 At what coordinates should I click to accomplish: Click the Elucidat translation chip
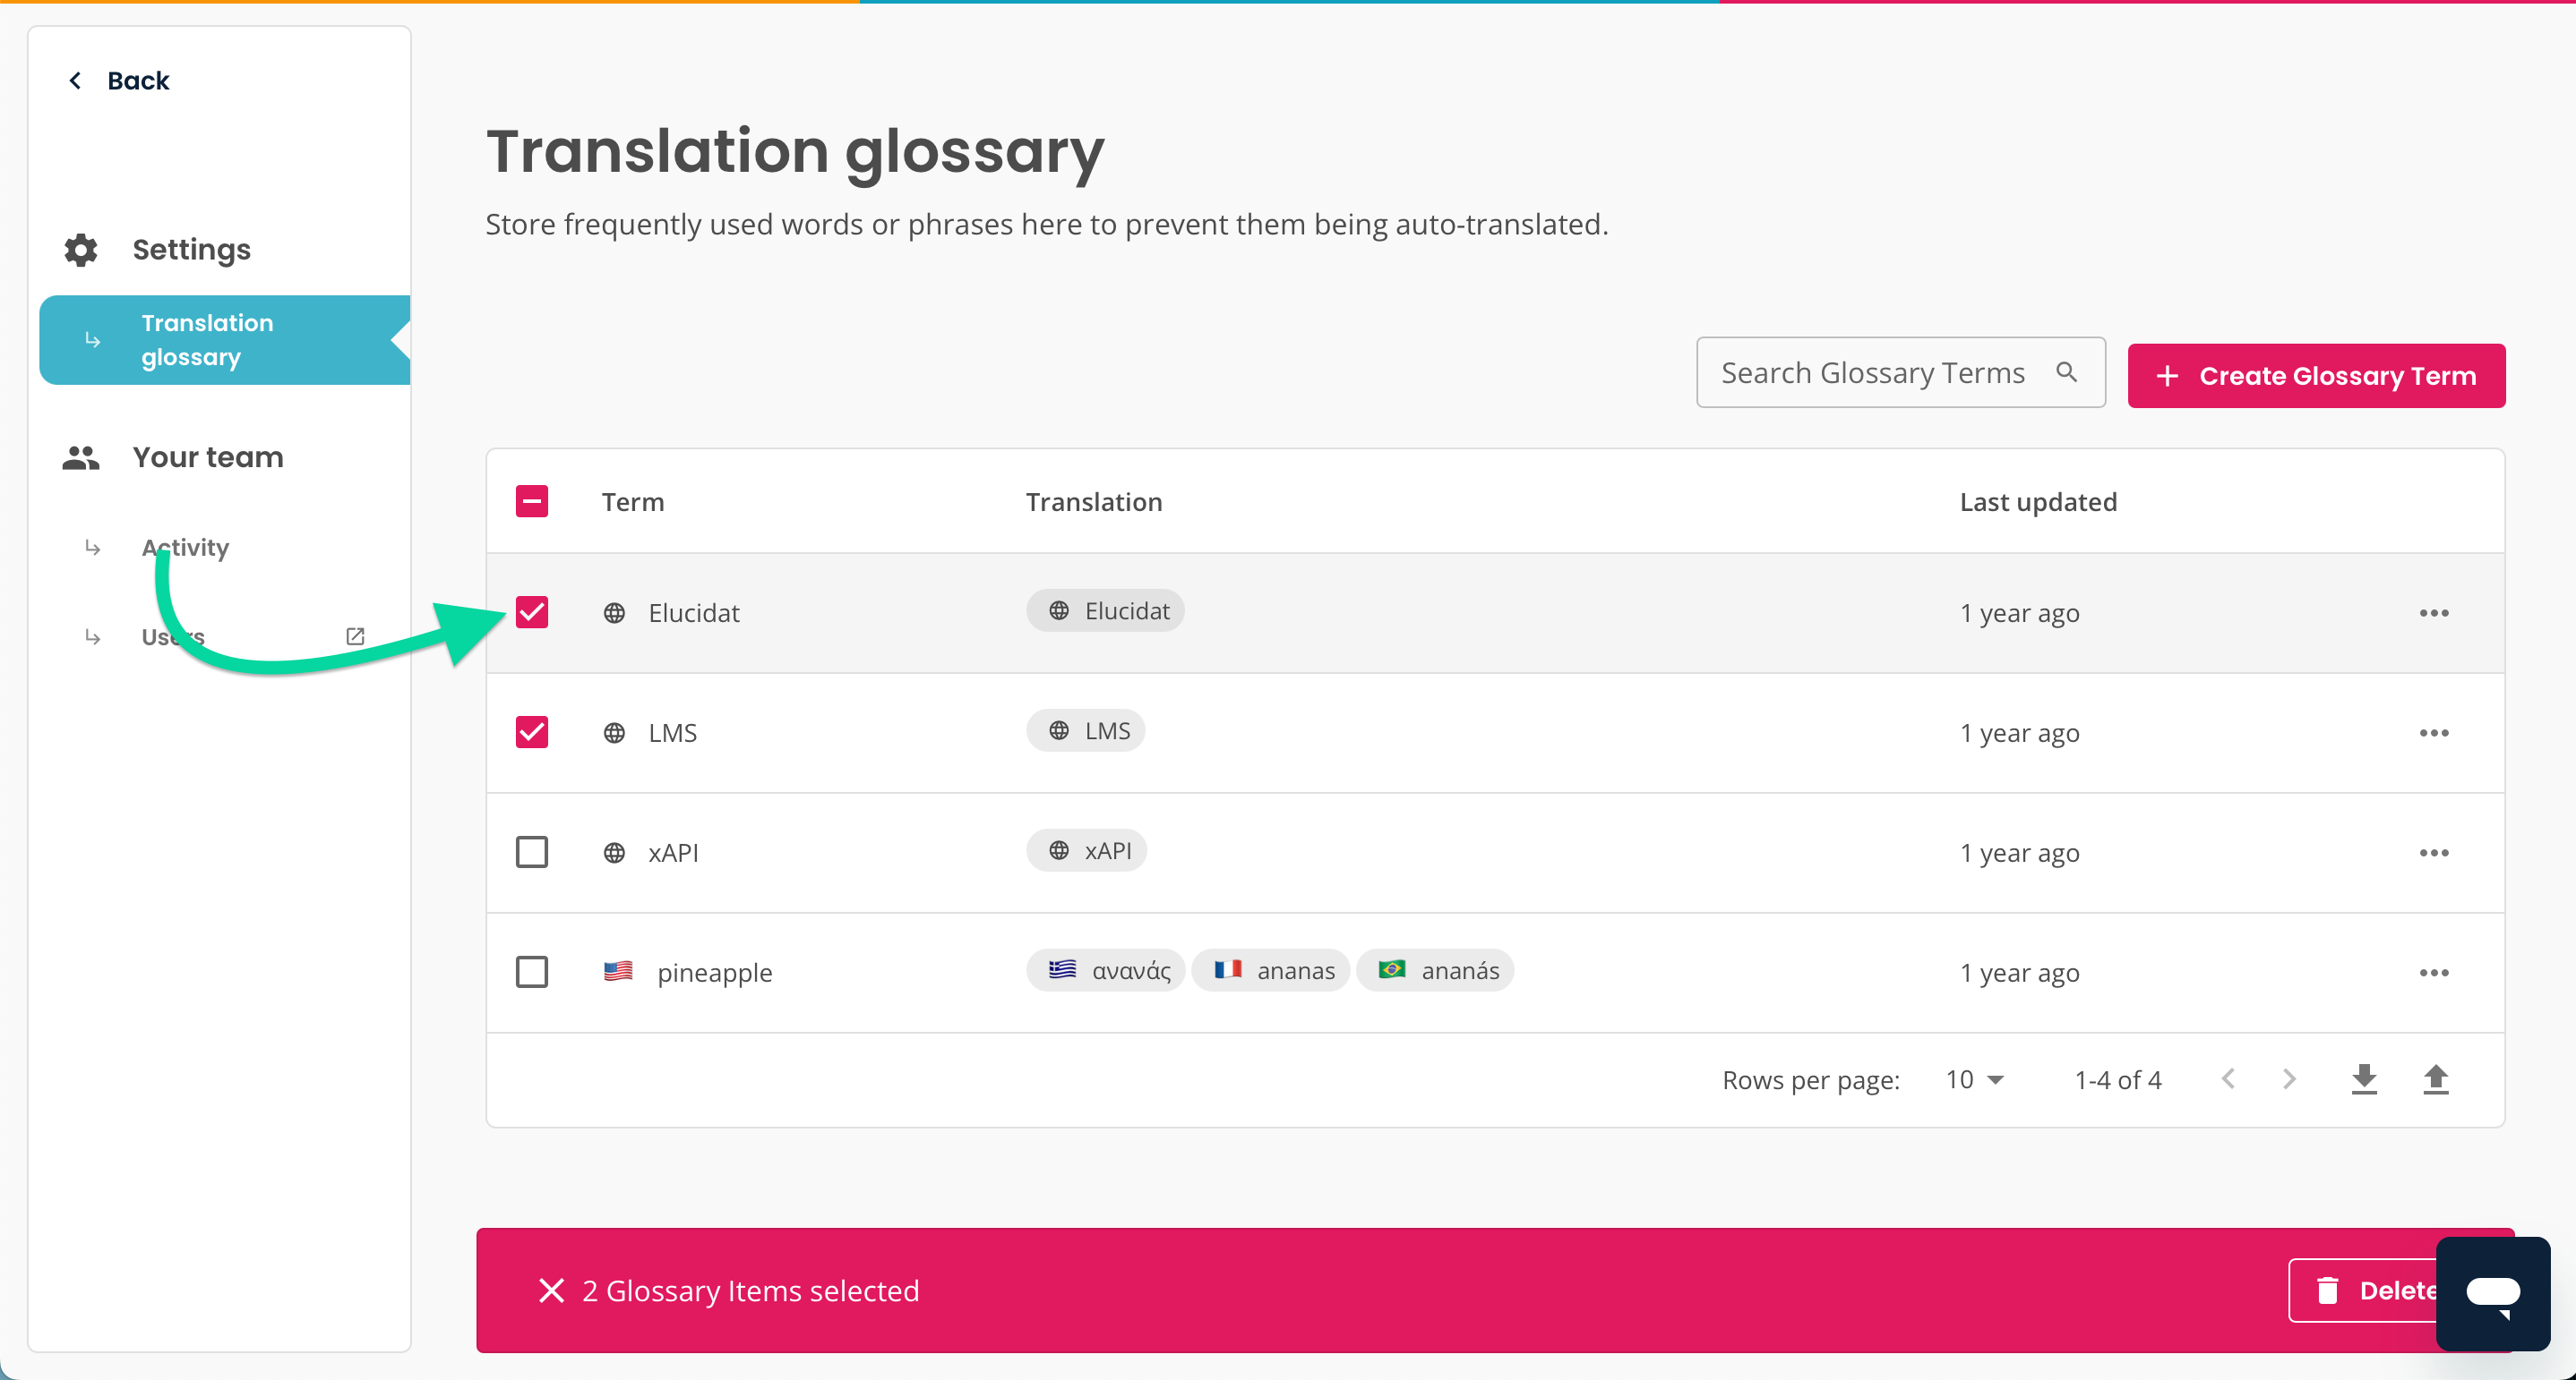(x=1105, y=610)
